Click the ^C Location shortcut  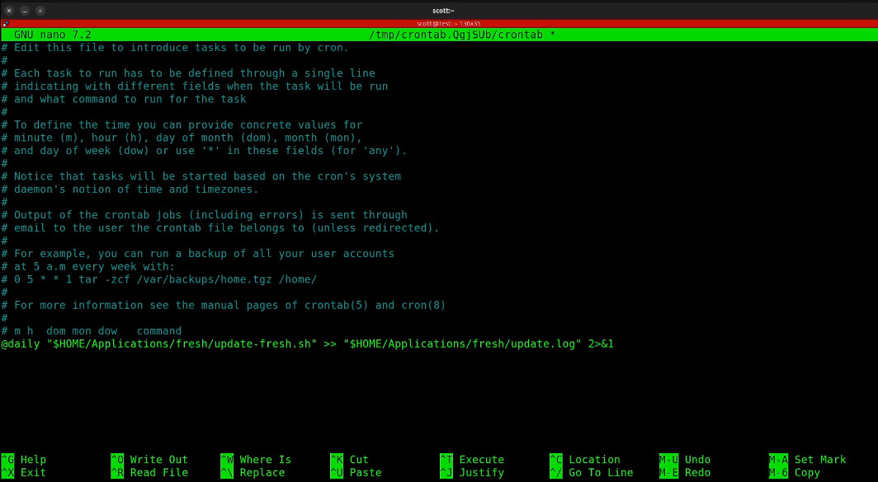(584, 460)
